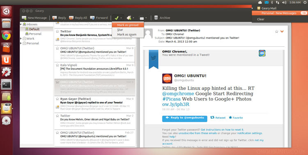Open notification settings link
Viewport: 308px width, 155px height.
[x=249, y=133]
